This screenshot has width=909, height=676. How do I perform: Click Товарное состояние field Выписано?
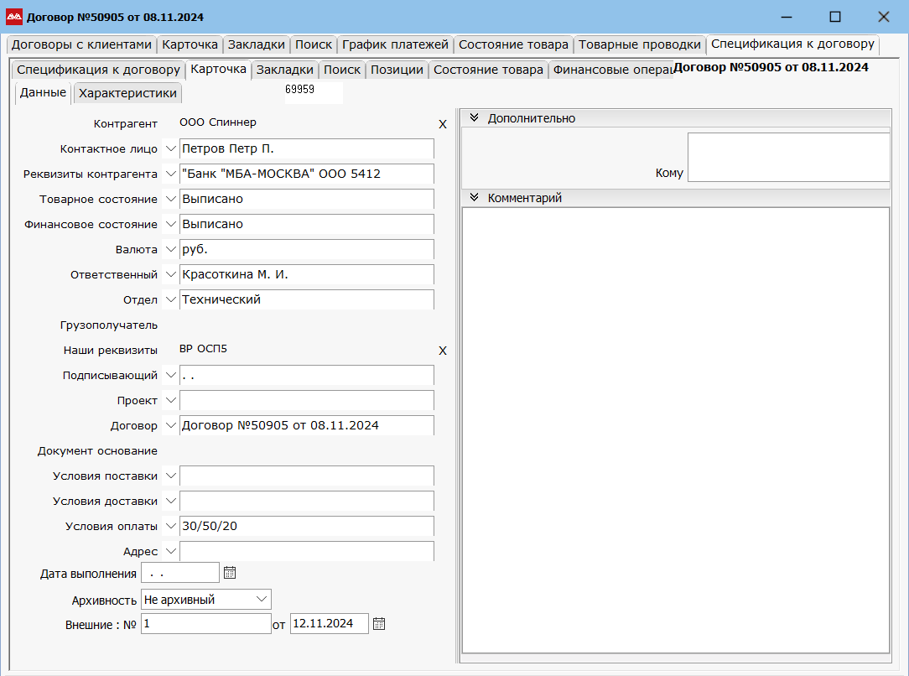pos(307,199)
